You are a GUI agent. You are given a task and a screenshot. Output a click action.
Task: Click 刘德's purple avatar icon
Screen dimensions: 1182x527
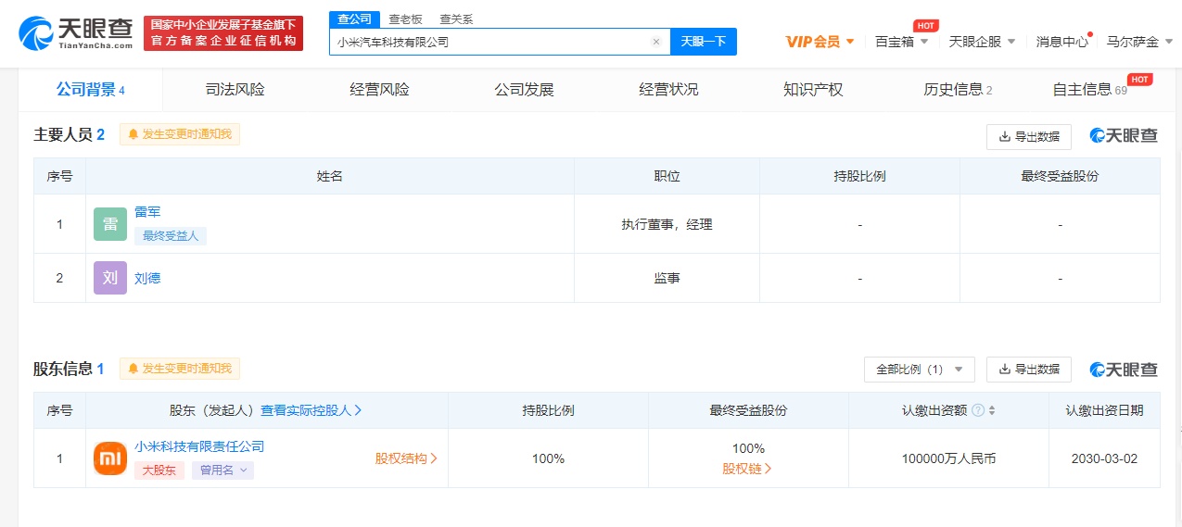110,278
